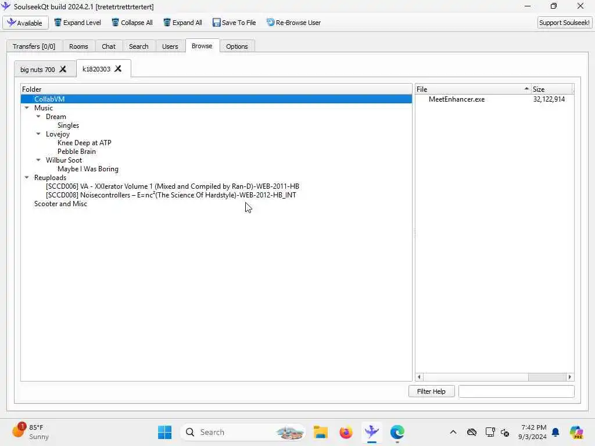Click the Folder column header
The width and height of the screenshot is (595, 446).
[216, 89]
